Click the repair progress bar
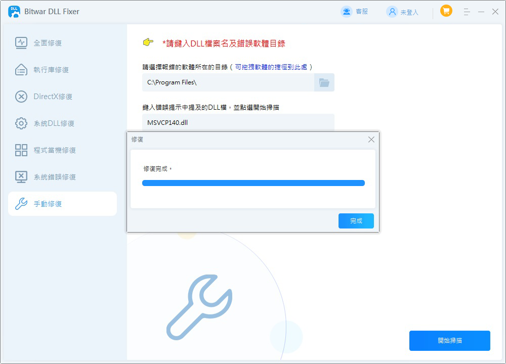 tap(254, 183)
